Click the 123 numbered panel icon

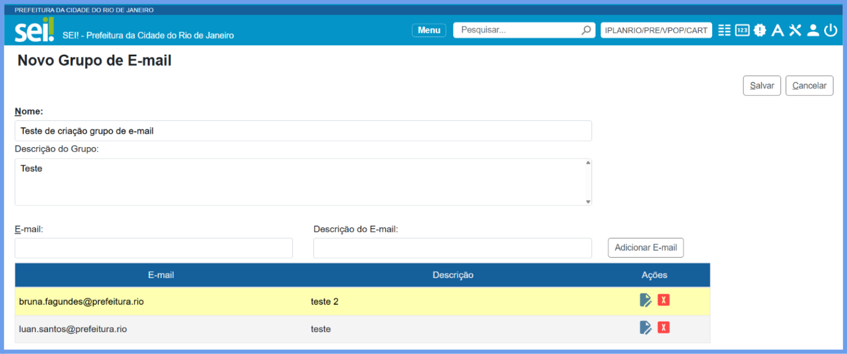pyautogui.click(x=742, y=30)
